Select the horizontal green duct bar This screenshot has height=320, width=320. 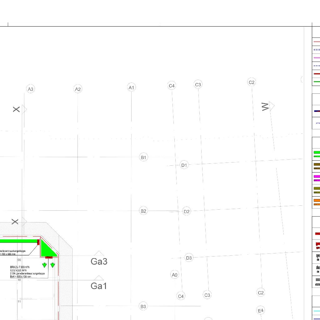click(x=18, y=241)
